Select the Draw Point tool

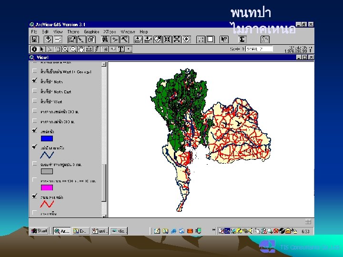click(129, 49)
